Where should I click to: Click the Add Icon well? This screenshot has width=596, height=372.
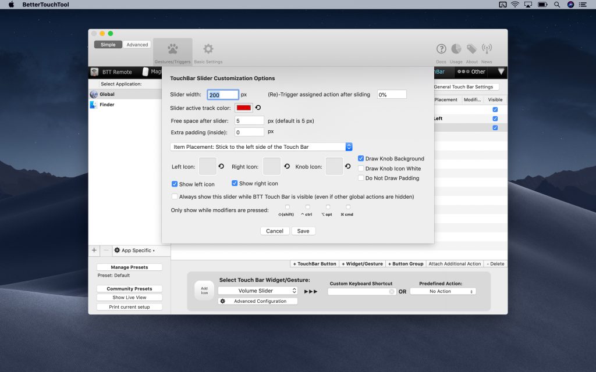(x=204, y=291)
